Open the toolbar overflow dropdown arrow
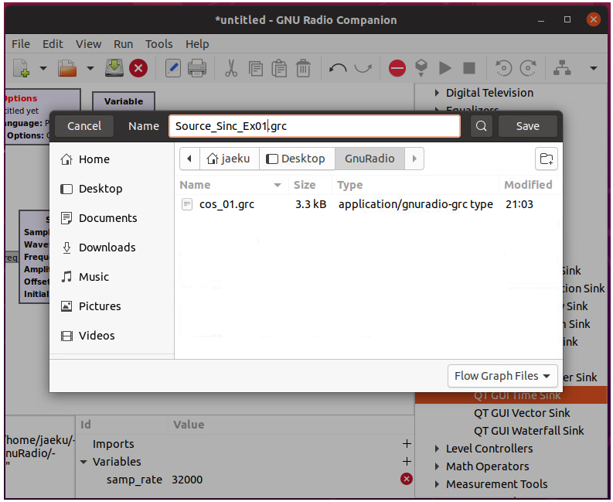 tap(594, 69)
